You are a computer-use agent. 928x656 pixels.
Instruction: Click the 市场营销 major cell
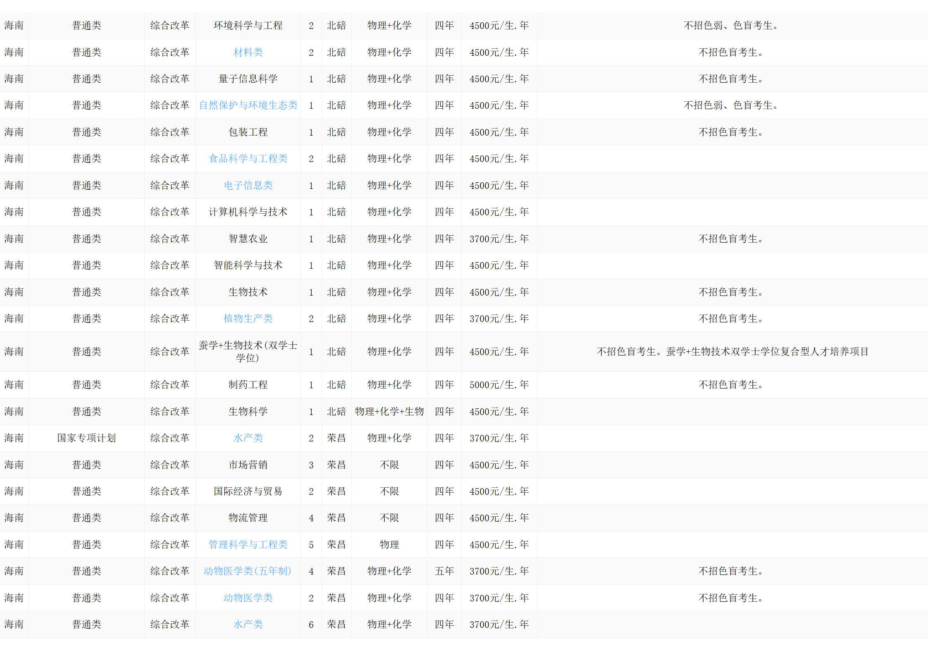[x=248, y=465]
